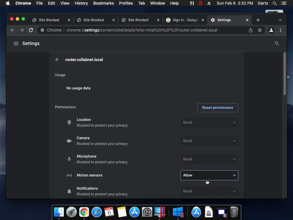The width and height of the screenshot is (293, 220).
Task: Click the address bar URL
Action: tap(142, 30)
